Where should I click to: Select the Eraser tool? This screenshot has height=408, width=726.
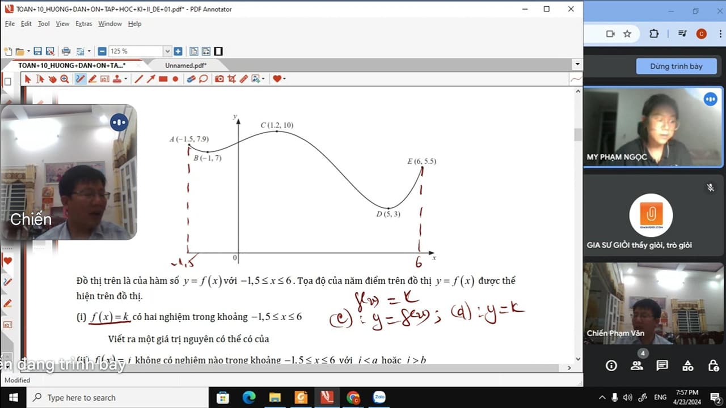(191, 79)
